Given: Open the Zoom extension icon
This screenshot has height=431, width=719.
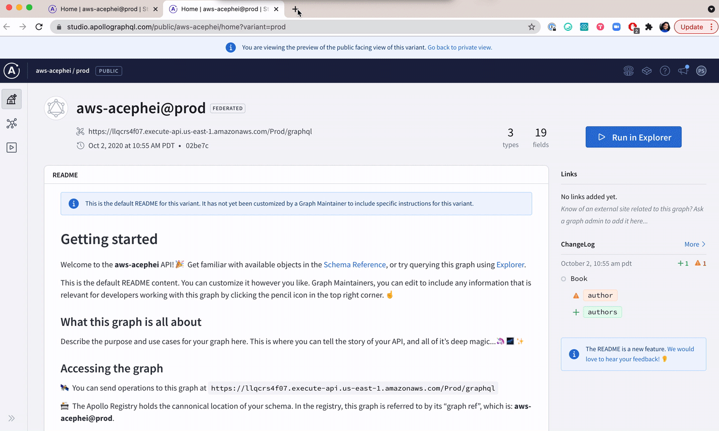Looking at the screenshot, I should click(x=617, y=27).
